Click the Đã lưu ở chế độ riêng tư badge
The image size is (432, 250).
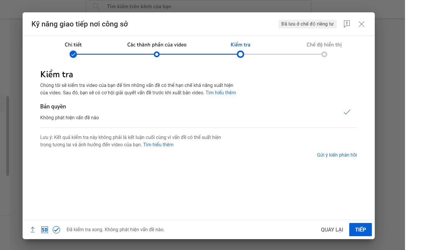[x=307, y=24]
